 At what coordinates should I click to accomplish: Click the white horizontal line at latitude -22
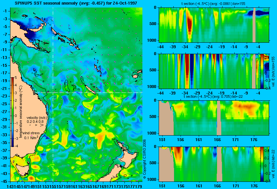pos(88,93)
